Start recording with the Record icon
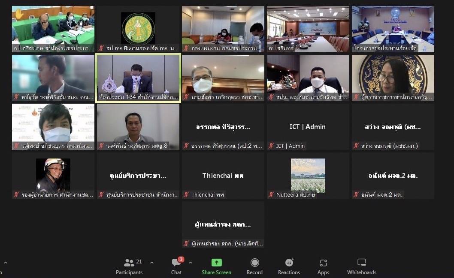This screenshot has height=278, width=454. [254, 263]
